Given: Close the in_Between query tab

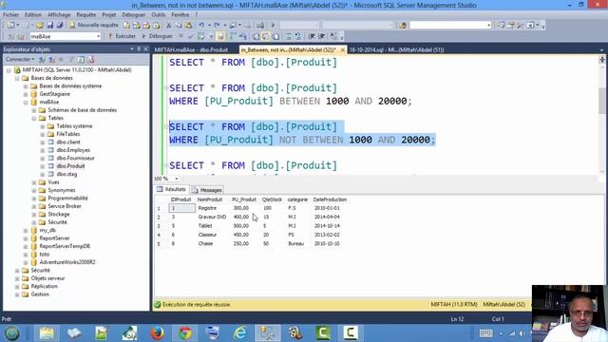Looking at the screenshot, I should click(342, 50).
